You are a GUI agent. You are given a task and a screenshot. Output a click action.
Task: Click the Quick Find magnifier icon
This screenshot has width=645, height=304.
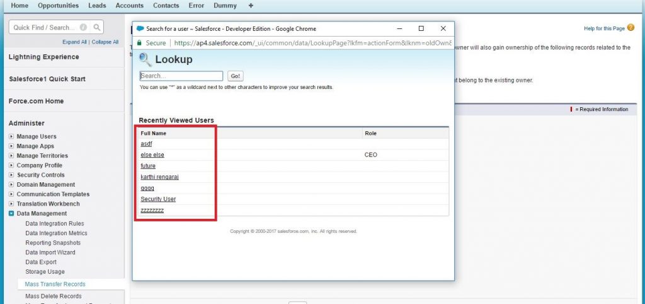(96, 28)
